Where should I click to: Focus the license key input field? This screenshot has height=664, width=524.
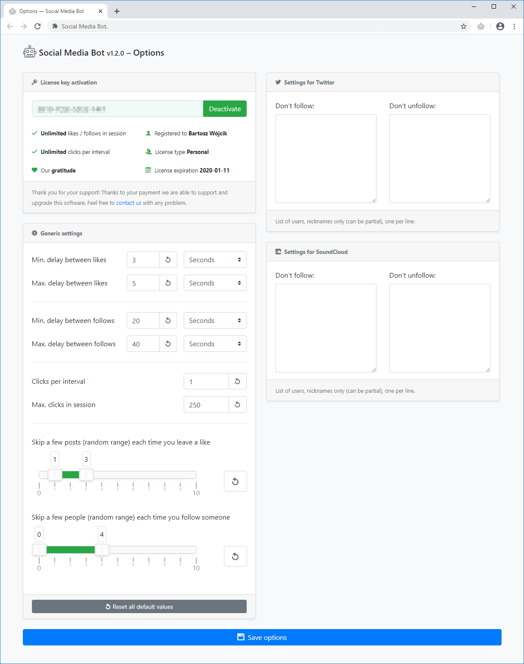[117, 109]
